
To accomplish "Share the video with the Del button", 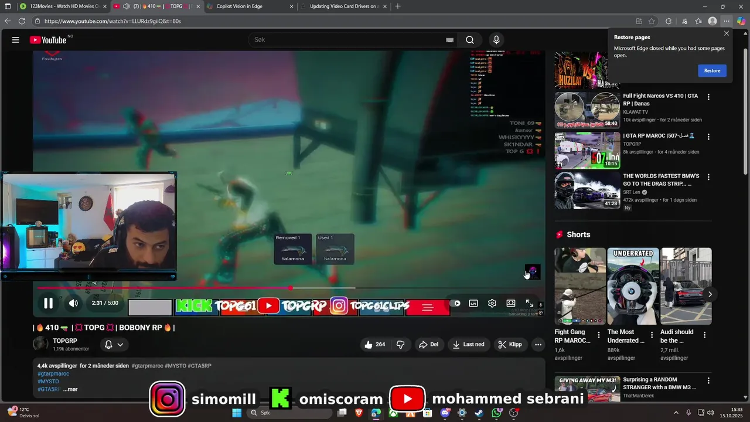I will pyautogui.click(x=428, y=344).
